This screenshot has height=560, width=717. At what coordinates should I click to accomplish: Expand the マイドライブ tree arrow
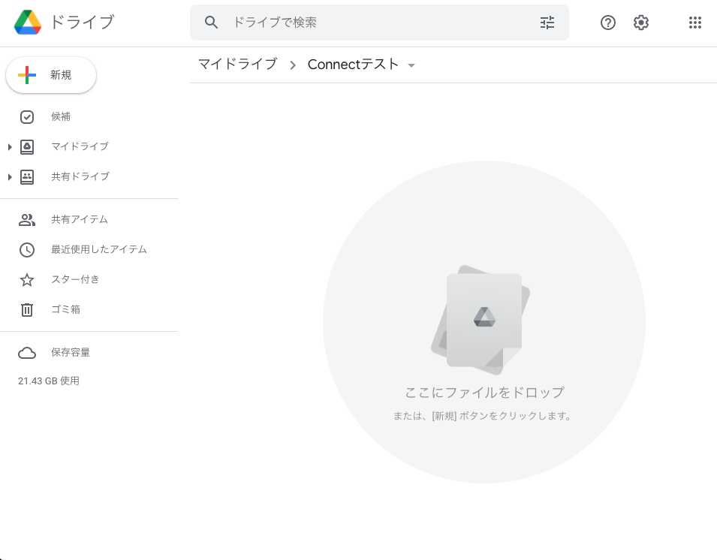pos(10,147)
